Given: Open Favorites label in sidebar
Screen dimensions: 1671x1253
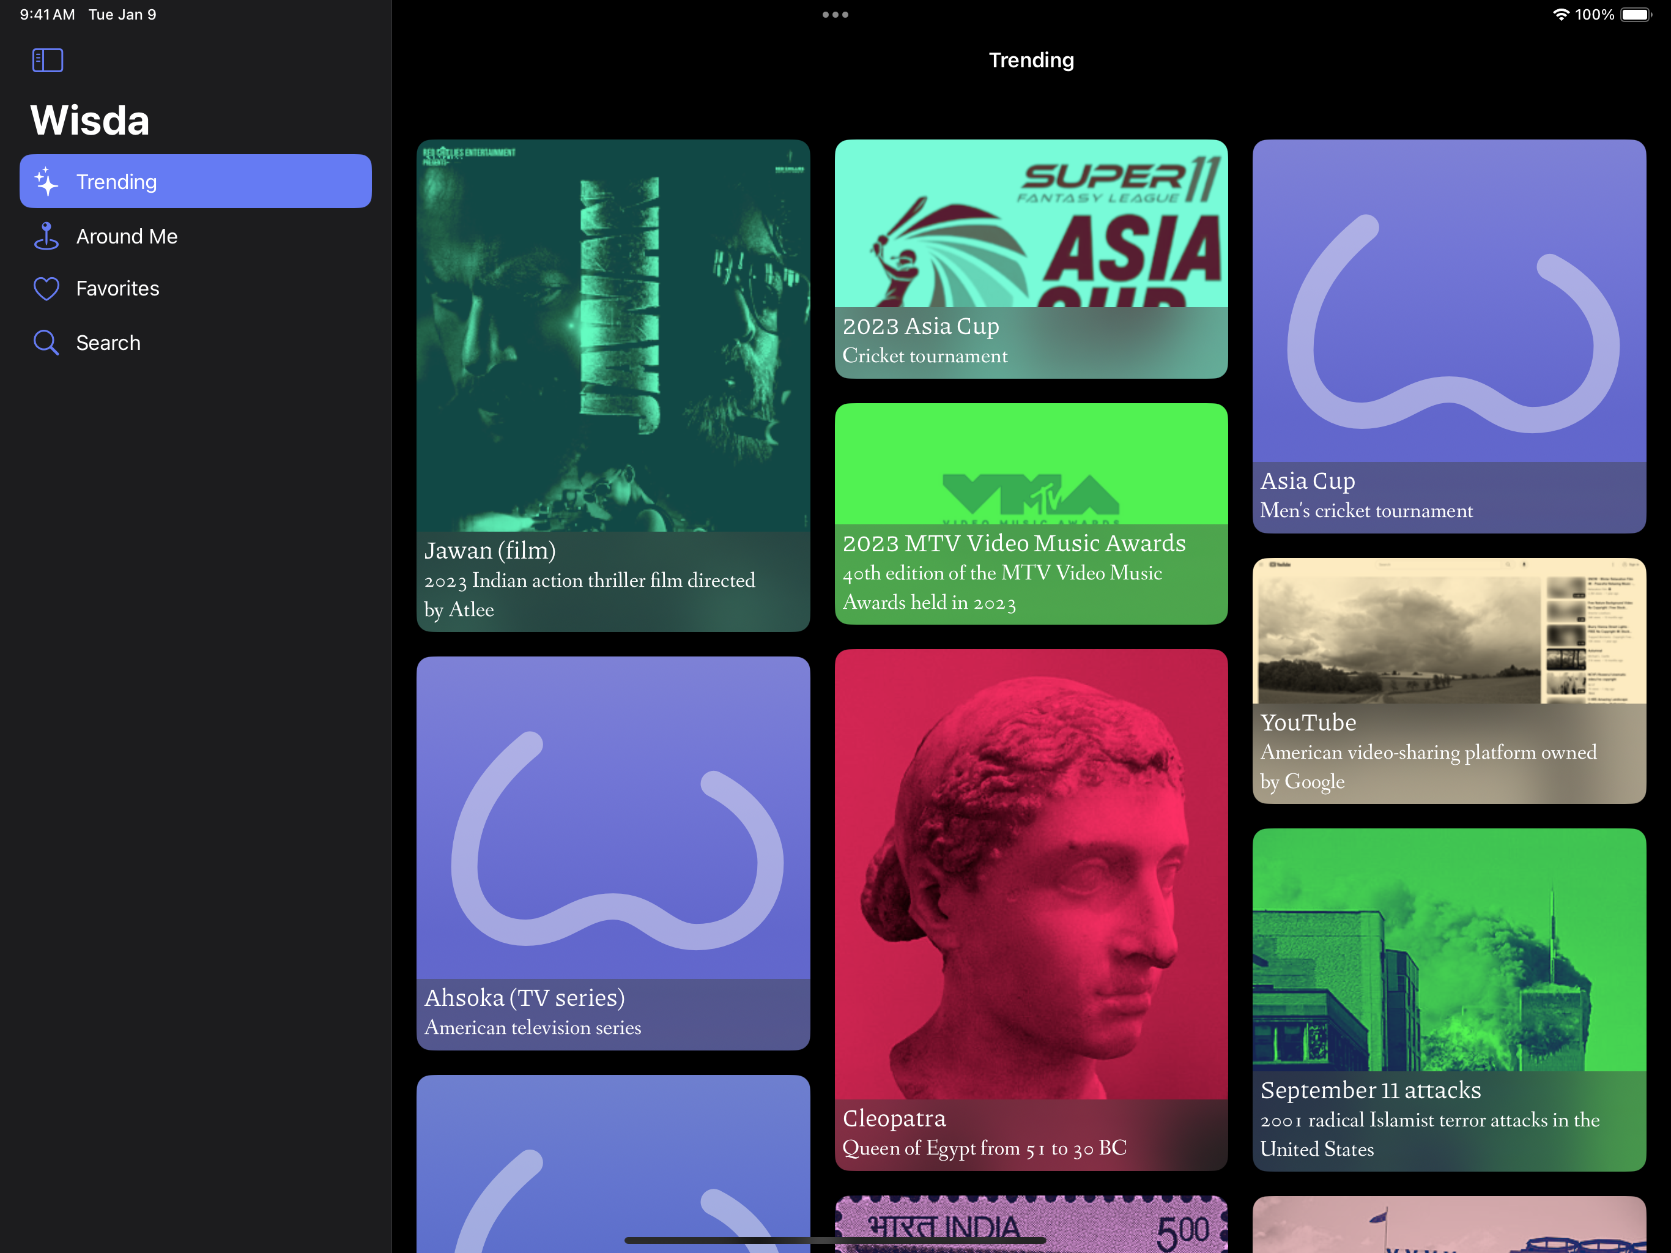Looking at the screenshot, I should tap(118, 289).
